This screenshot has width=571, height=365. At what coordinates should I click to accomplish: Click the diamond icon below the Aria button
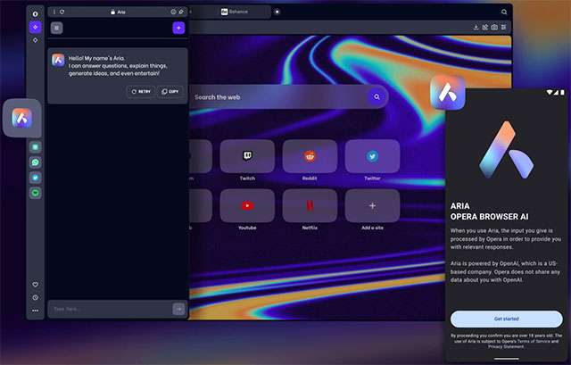point(36,40)
